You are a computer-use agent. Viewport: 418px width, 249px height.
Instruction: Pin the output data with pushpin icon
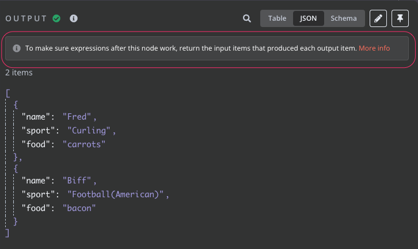[400, 18]
